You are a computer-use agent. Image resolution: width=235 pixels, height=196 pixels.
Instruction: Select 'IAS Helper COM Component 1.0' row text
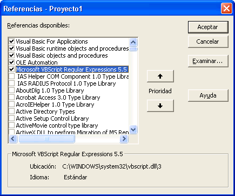73,76
